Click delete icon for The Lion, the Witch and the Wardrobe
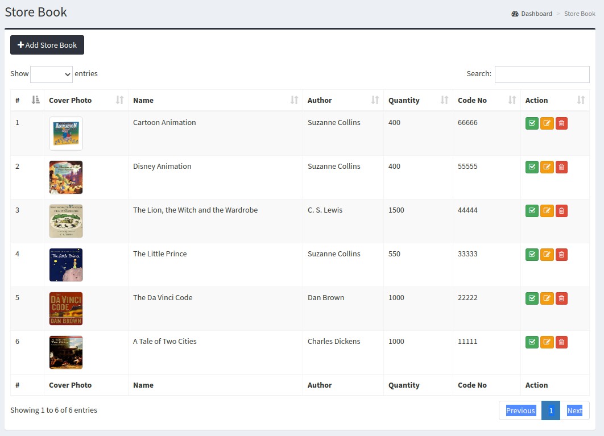 click(x=561, y=210)
